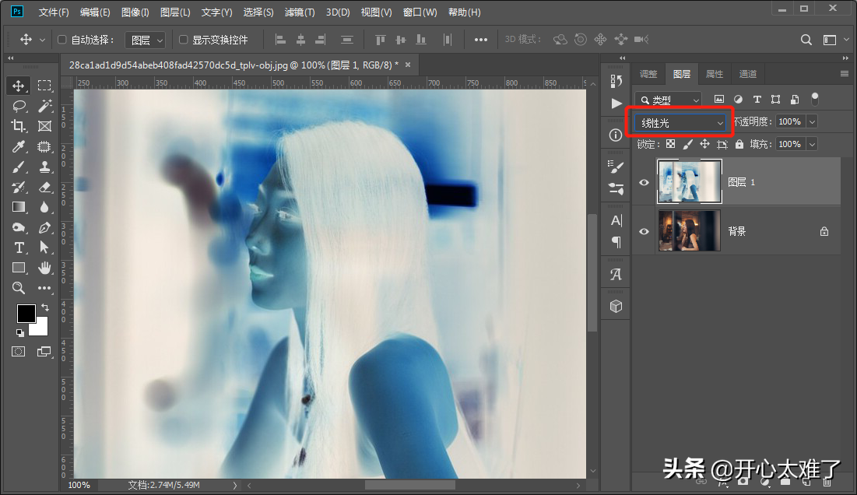The width and height of the screenshot is (857, 495).
Task: Select the Magic Wand tool
Action: pos(45,106)
